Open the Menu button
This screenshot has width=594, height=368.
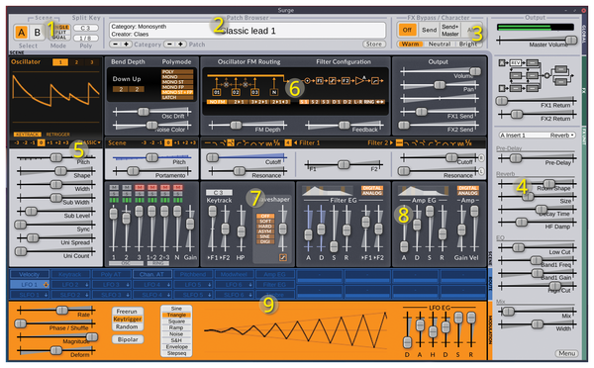click(566, 353)
